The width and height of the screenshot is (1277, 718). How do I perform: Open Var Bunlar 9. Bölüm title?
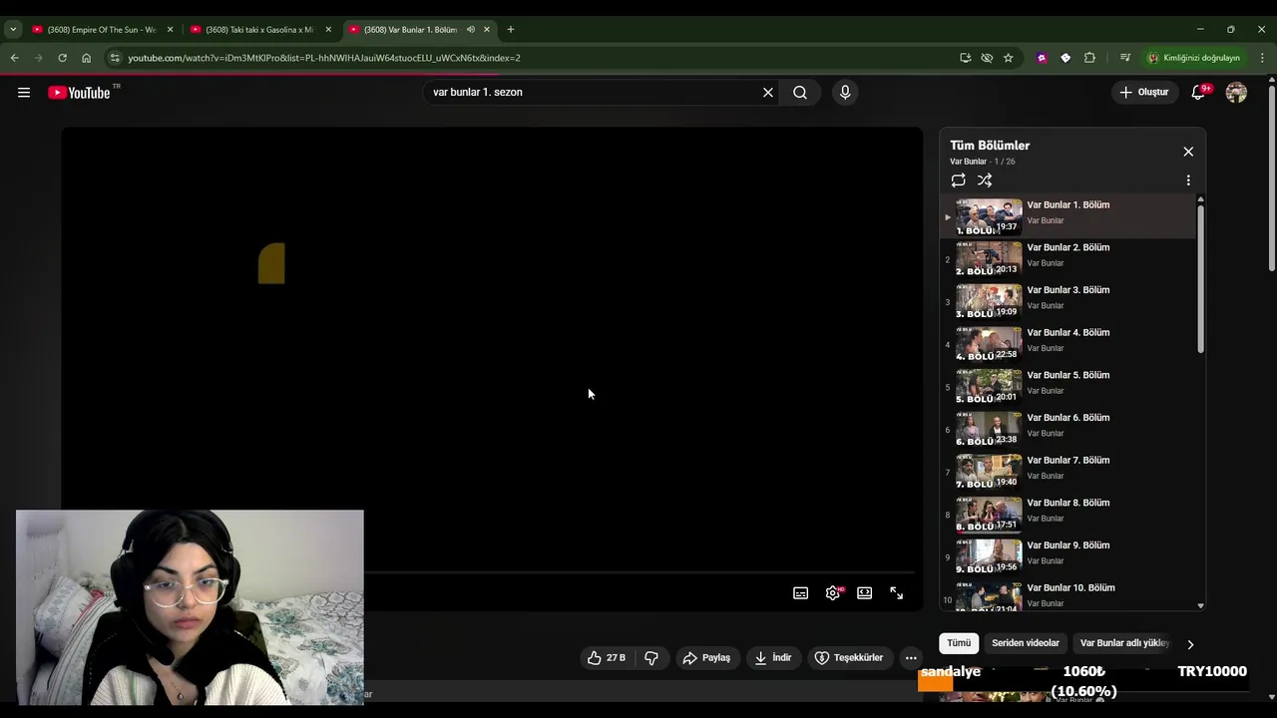pyautogui.click(x=1068, y=545)
